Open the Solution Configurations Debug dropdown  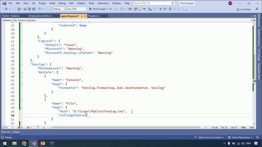59,9
